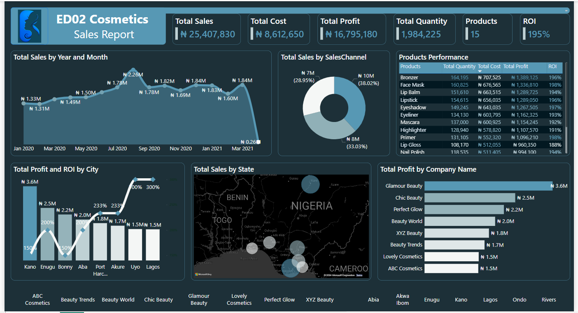Open the Terms link on the map
The width and height of the screenshot is (578, 313).
(x=359, y=275)
